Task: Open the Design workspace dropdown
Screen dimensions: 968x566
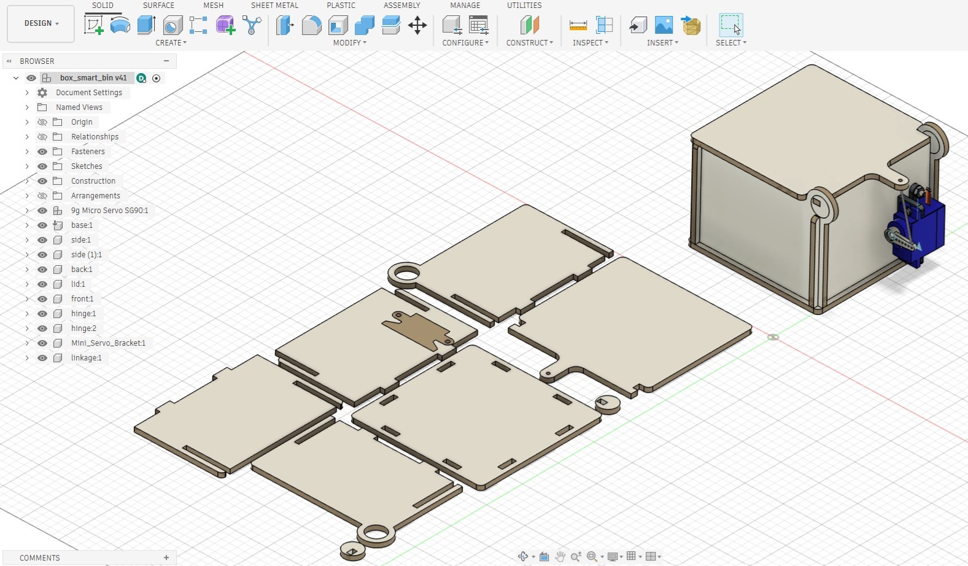Action: point(41,23)
